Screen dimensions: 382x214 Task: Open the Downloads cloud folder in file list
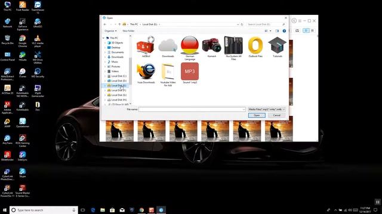pyautogui.click(x=168, y=46)
